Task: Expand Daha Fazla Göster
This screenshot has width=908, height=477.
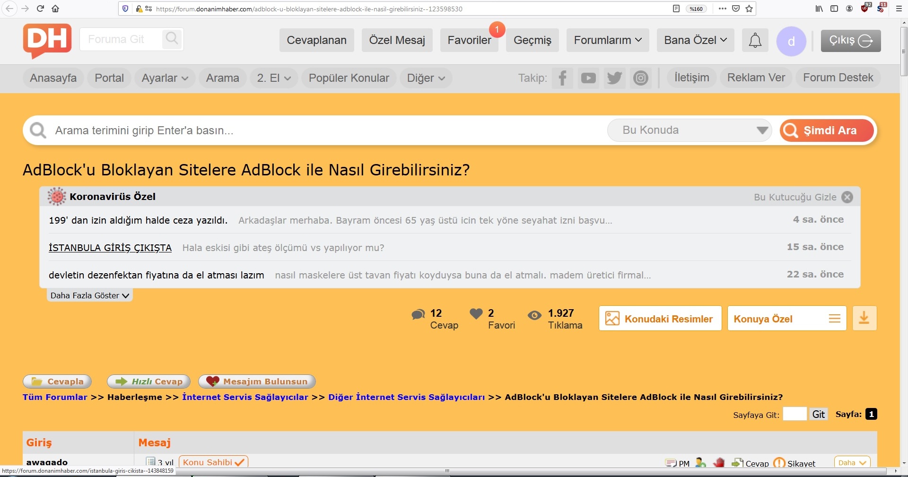Action: (89, 295)
